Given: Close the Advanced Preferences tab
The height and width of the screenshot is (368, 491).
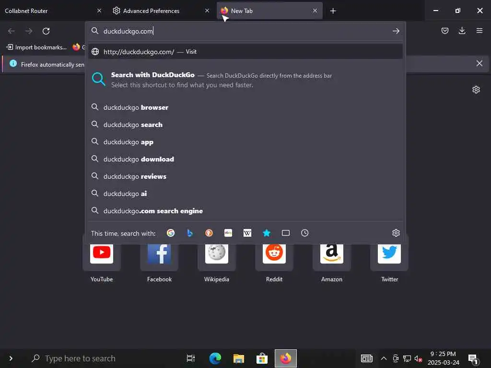Looking at the screenshot, I should point(207,11).
